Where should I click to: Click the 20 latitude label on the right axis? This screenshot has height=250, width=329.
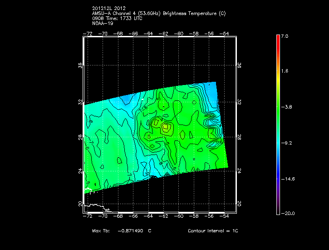(x=239, y=204)
